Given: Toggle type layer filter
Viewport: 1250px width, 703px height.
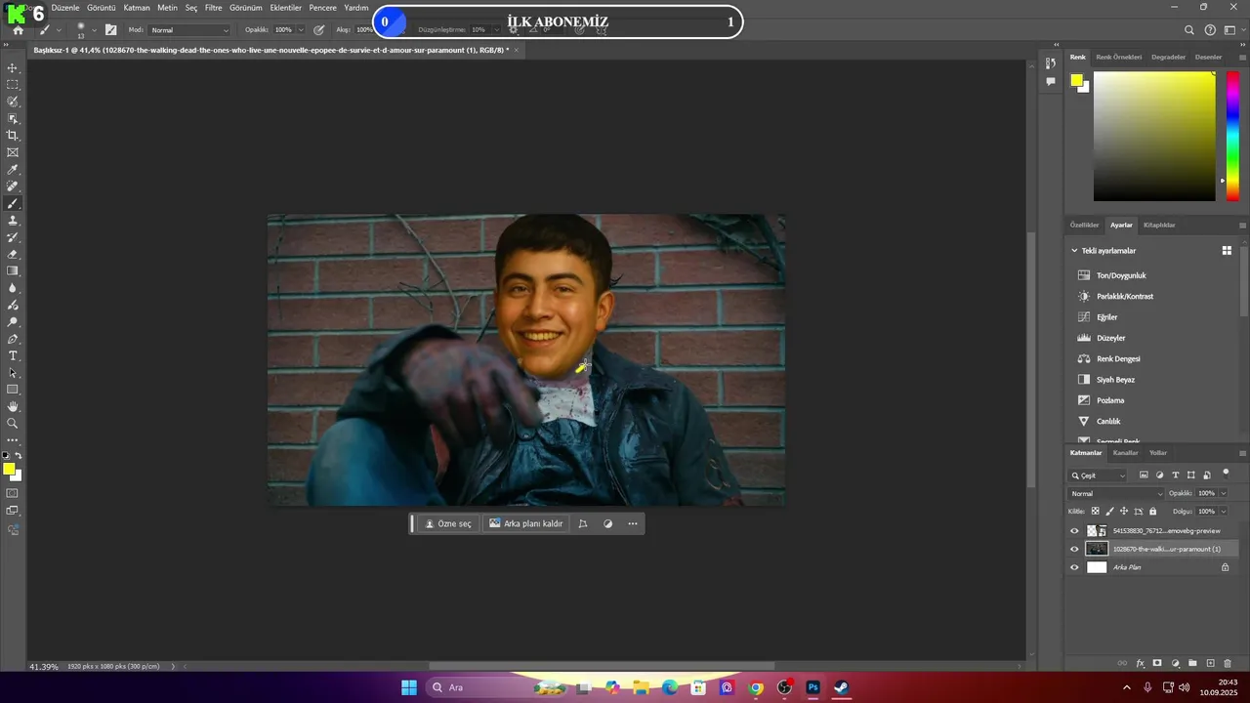Looking at the screenshot, I should [x=1175, y=476].
